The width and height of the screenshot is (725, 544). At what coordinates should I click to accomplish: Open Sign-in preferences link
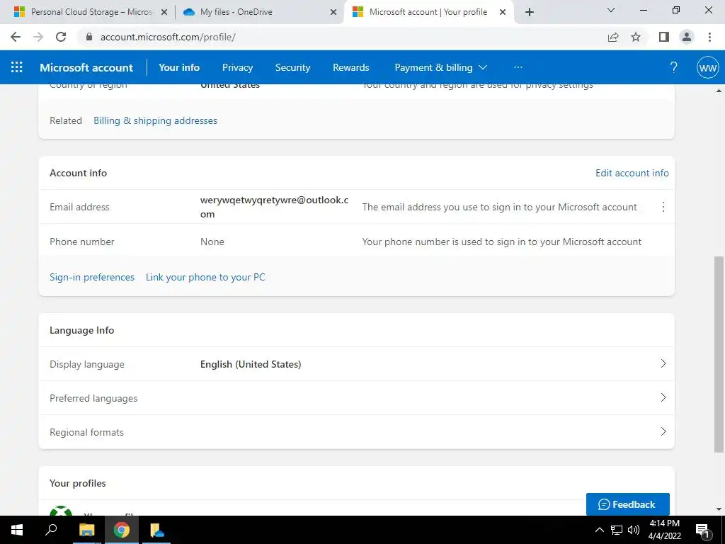click(x=92, y=277)
